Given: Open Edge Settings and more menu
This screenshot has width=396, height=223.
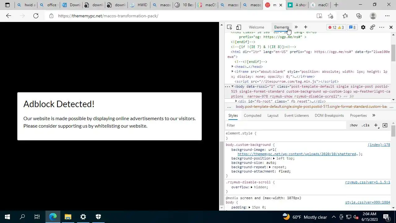Looking at the screenshot, I should pos(387,16).
